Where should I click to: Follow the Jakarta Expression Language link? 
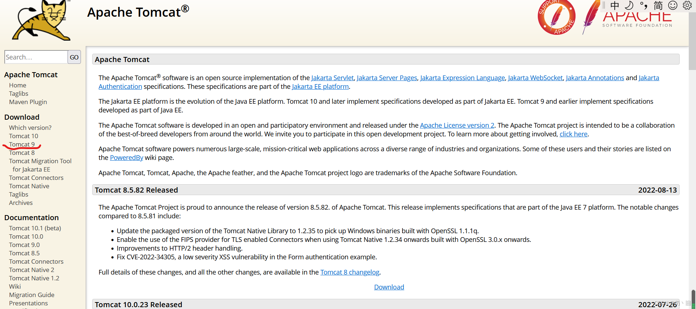[x=462, y=78]
